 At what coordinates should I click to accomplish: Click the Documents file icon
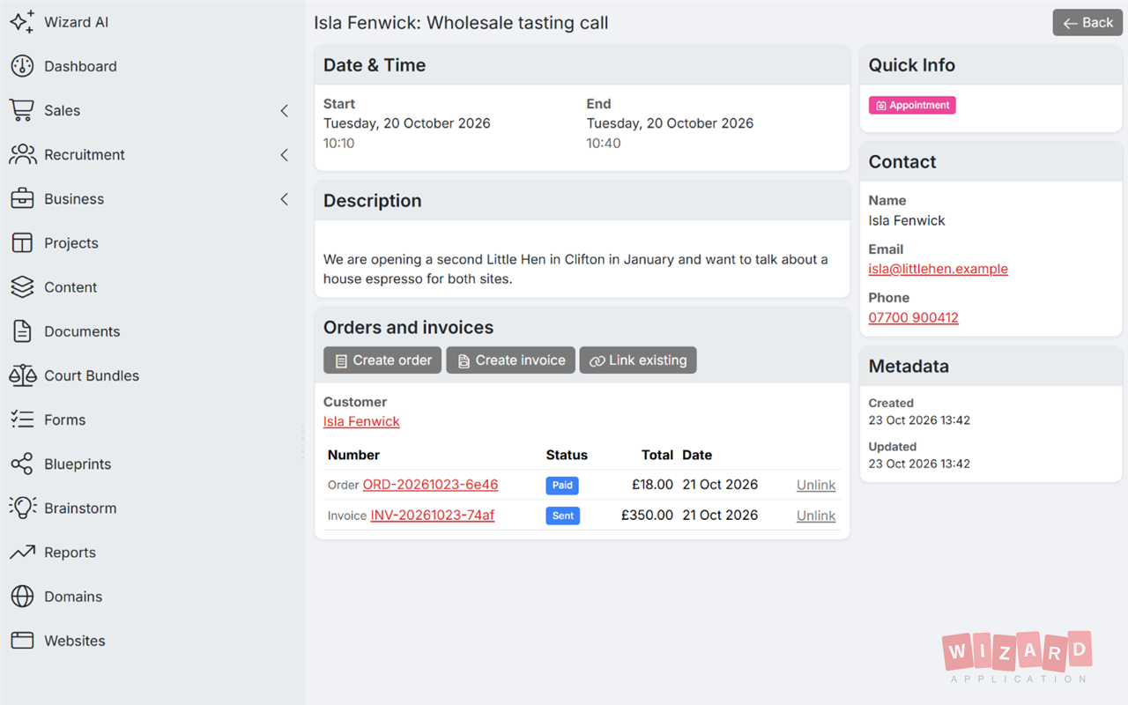(22, 331)
